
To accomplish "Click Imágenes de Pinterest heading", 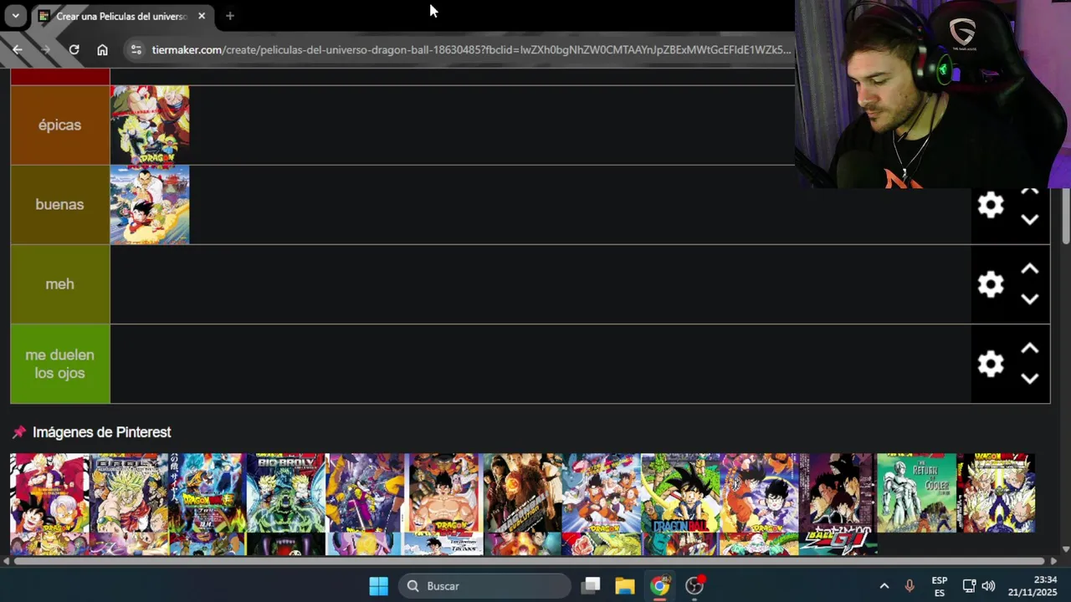I will coord(101,432).
